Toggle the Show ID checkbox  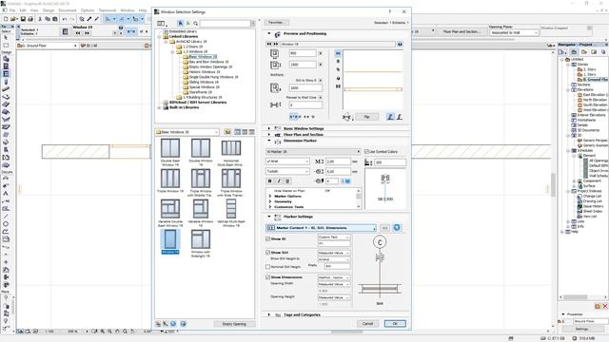pos(268,238)
